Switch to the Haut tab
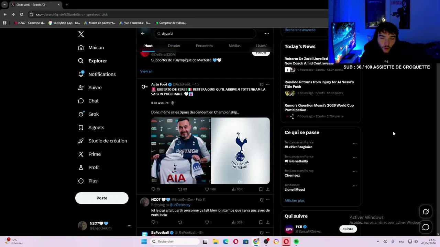 point(148,46)
